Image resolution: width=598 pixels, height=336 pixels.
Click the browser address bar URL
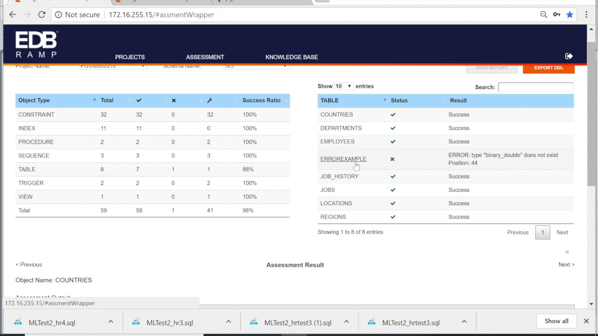tap(161, 14)
